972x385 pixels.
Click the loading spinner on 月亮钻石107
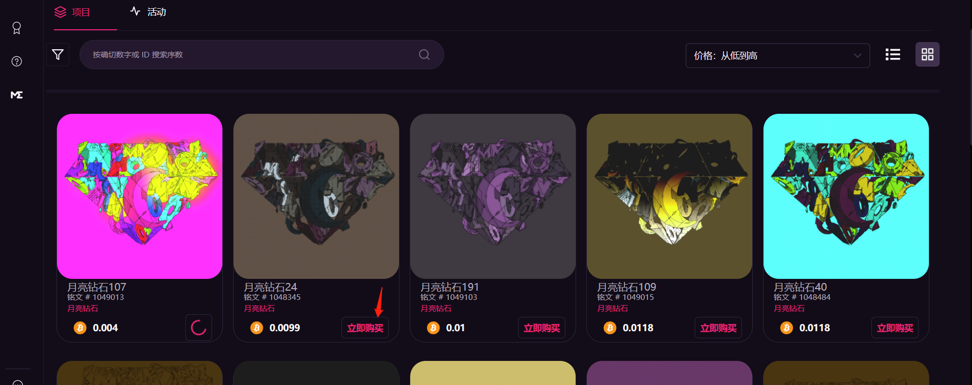click(x=199, y=328)
